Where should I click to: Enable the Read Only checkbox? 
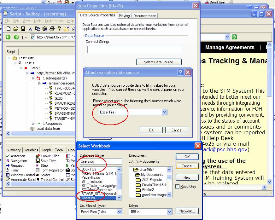178,187
